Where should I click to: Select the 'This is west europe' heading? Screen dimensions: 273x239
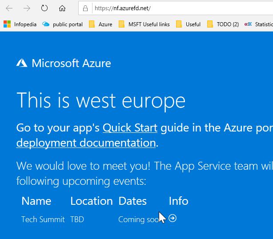pyautogui.click(x=101, y=100)
